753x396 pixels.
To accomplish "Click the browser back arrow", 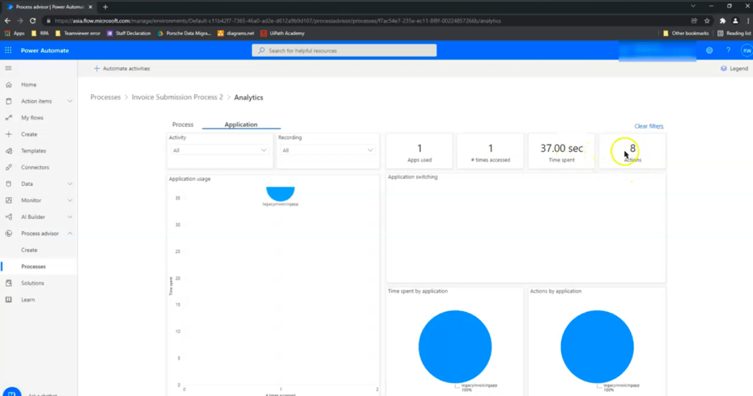I will point(8,21).
